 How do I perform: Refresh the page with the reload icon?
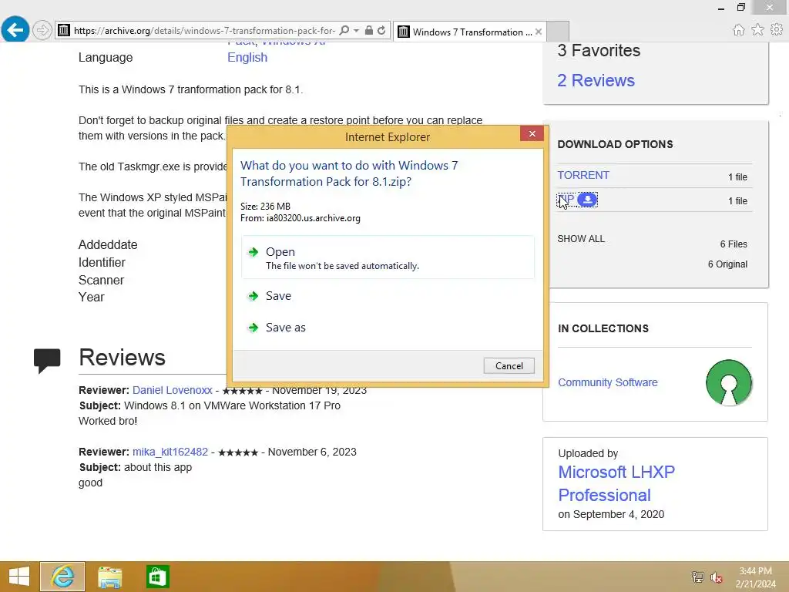pyautogui.click(x=381, y=30)
